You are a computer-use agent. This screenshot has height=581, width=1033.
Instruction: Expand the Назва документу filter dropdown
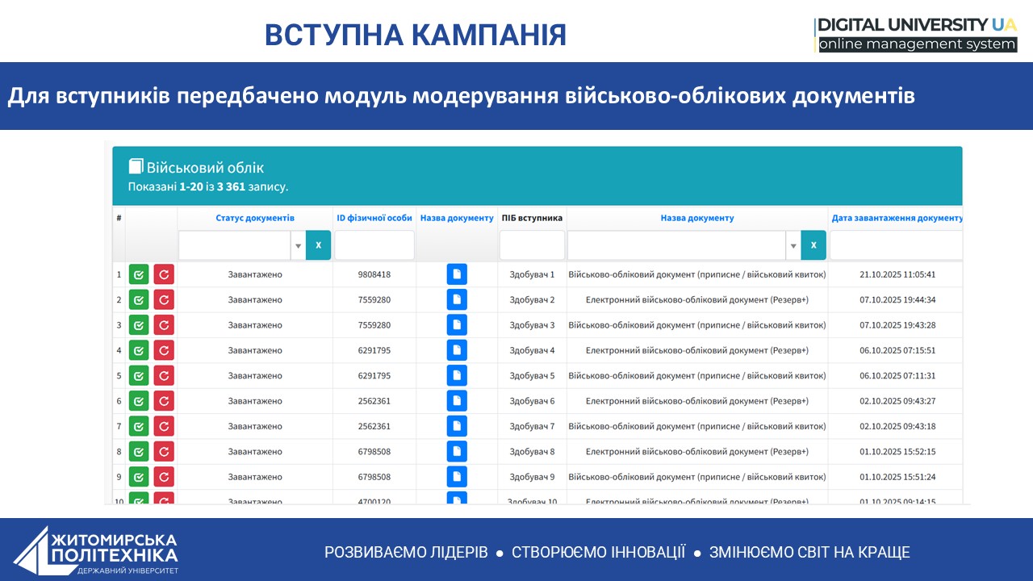[x=793, y=245]
